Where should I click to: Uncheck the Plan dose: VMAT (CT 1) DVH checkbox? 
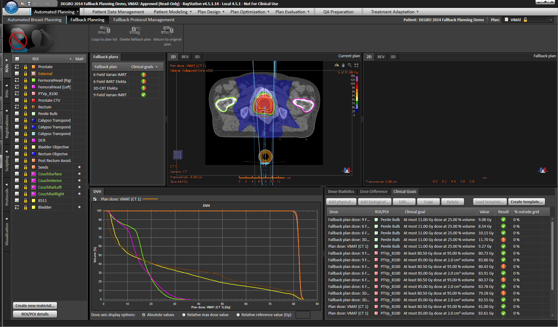95,199
